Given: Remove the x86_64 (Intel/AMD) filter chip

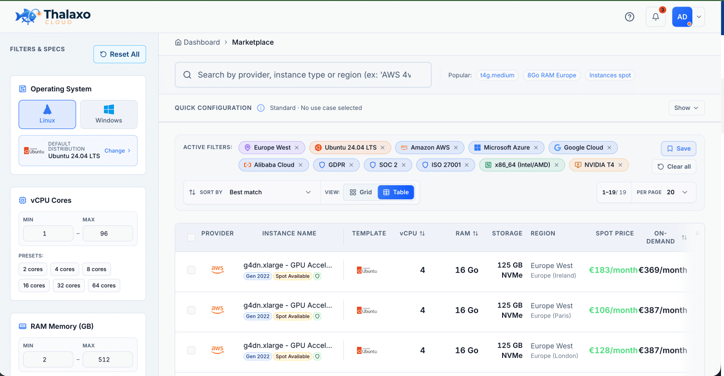Looking at the screenshot, I should point(556,165).
